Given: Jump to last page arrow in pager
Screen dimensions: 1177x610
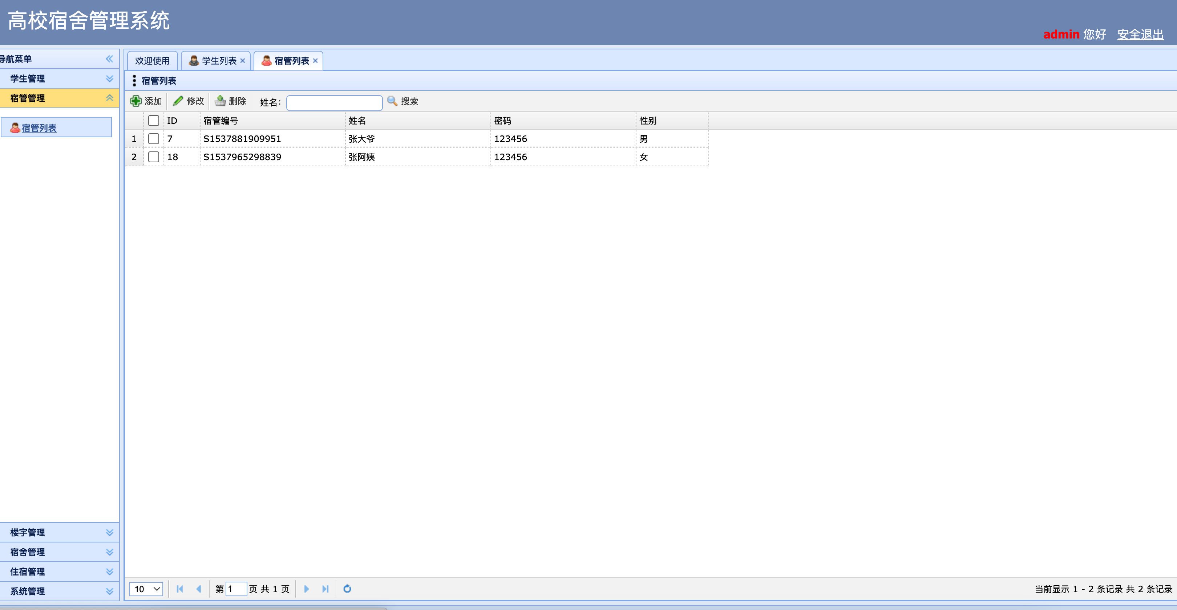Looking at the screenshot, I should tap(325, 589).
